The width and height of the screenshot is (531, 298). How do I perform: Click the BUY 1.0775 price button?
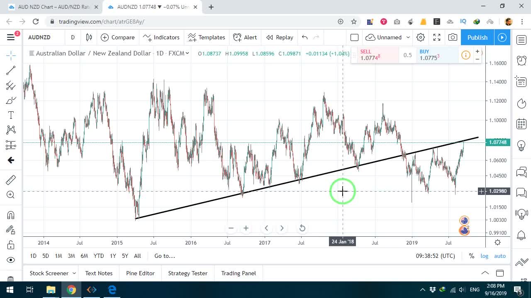(x=437, y=55)
